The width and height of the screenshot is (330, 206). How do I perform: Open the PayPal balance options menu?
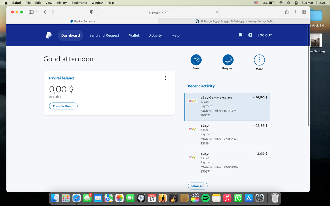click(165, 78)
